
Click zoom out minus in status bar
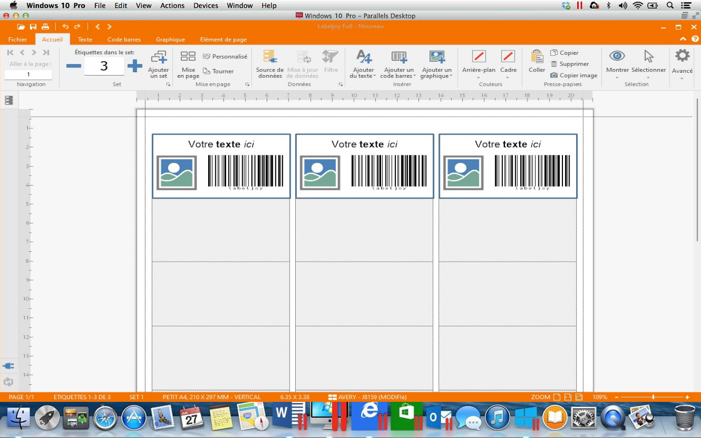(617, 397)
